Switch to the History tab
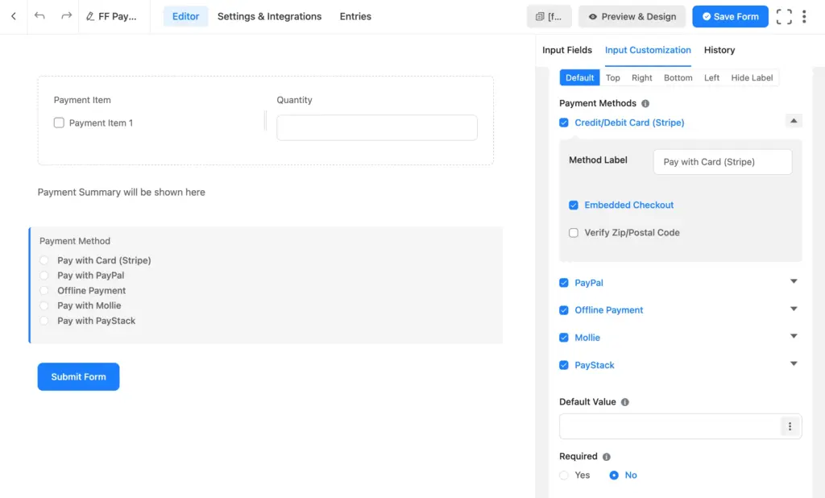Viewport: 825px width, 498px height. pos(719,50)
